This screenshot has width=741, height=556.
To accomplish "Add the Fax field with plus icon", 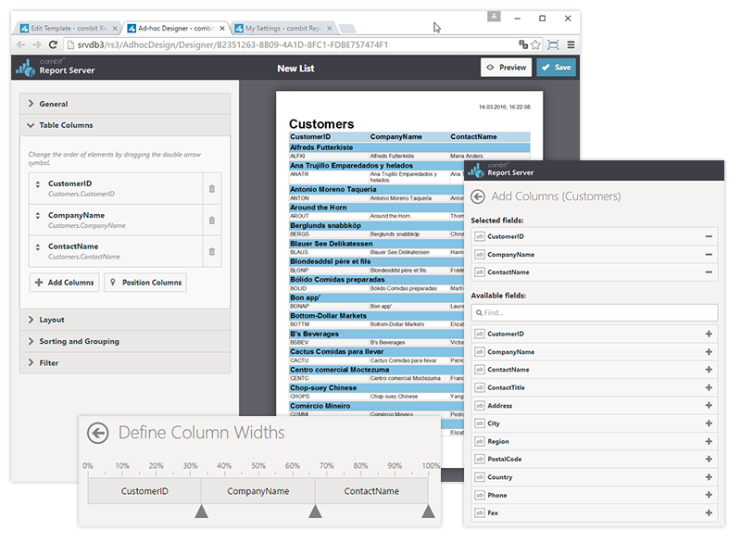I will pos(709,513).
